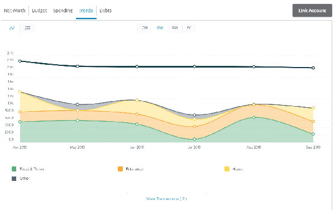Select the yellow Home point for Sep 2019
The image size is (335, 210).
click(313, 108)
